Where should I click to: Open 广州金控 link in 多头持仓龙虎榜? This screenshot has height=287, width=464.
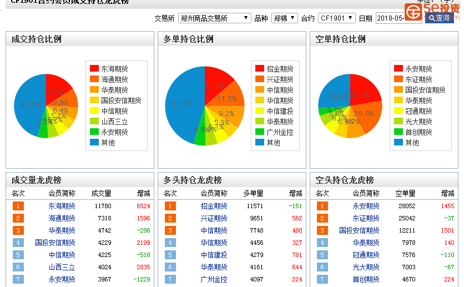(214, 279)
